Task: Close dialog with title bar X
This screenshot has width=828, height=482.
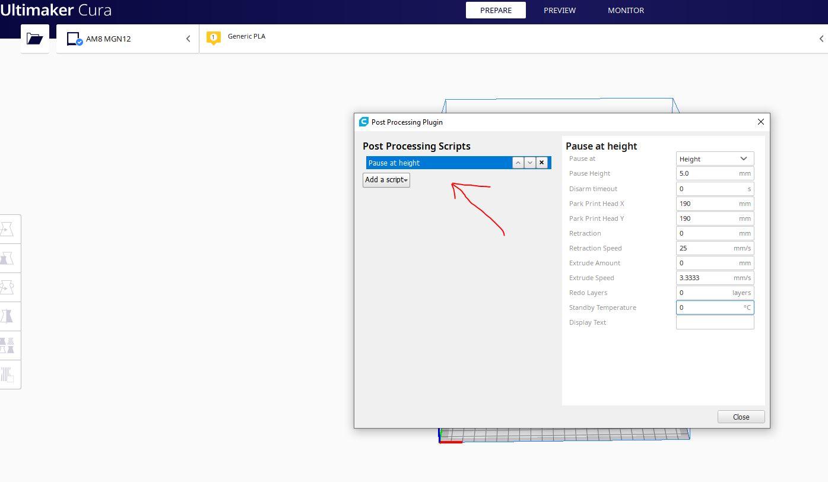Action: [x=760, y=122]
